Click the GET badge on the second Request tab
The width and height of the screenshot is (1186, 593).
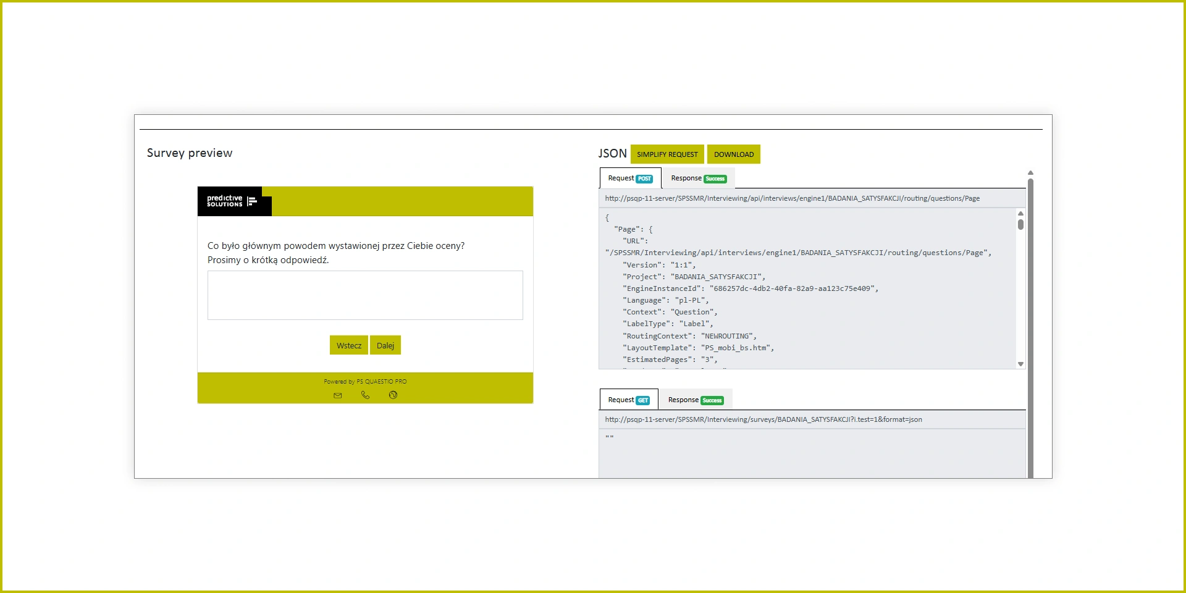[x=642, y=400]
